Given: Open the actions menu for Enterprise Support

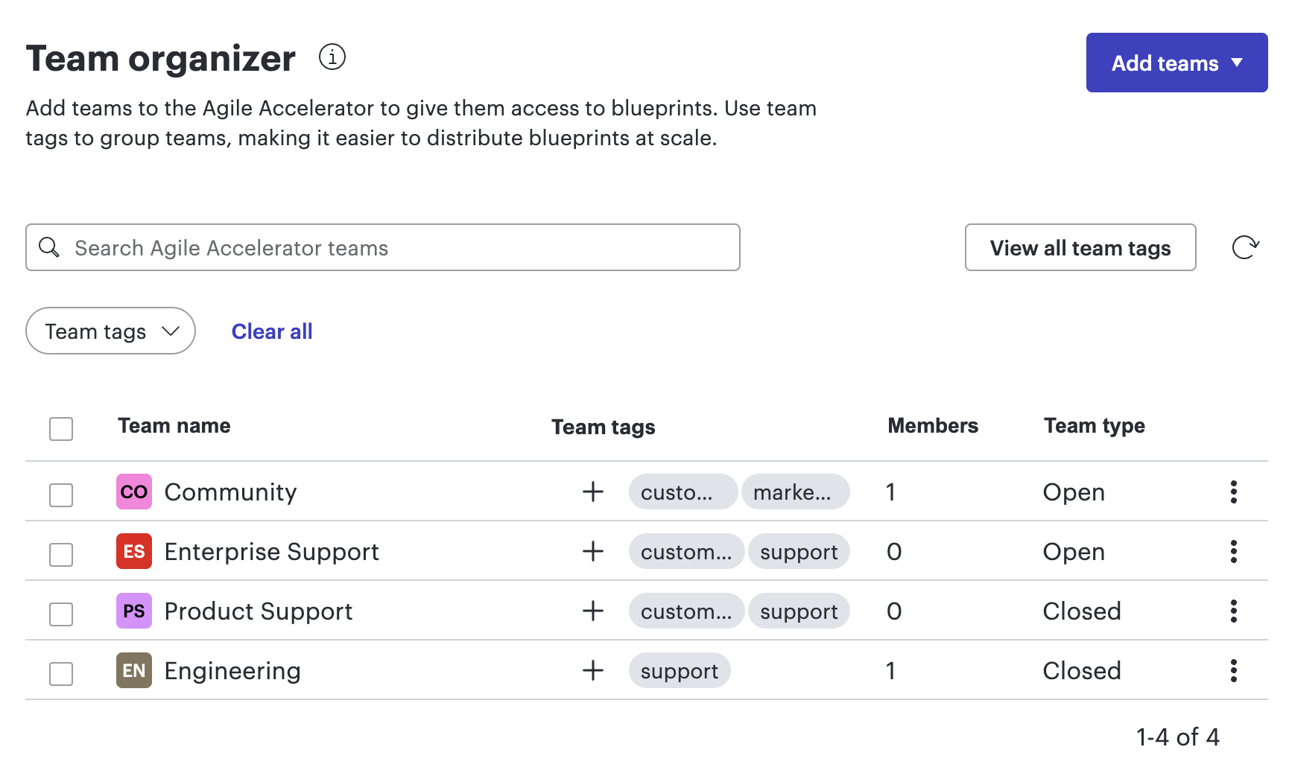Looking at the screenshot, I should pos(1234,551).
